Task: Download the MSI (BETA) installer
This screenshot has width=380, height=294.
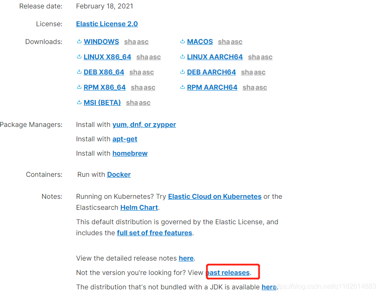Action: 102,103
